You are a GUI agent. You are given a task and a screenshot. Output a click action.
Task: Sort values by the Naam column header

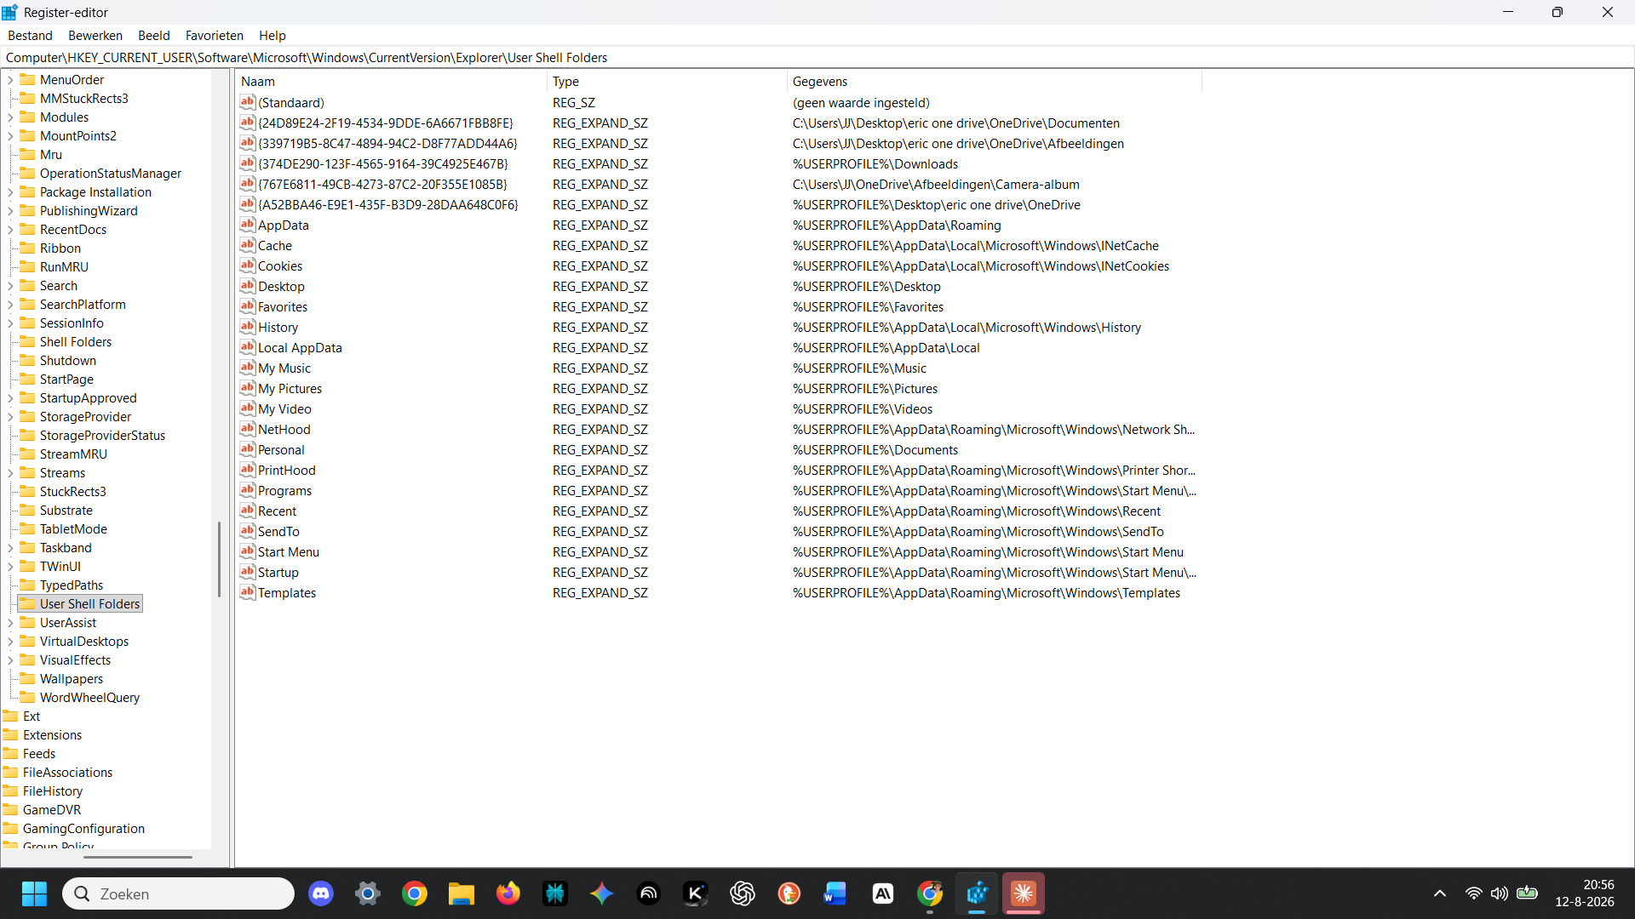391,82
